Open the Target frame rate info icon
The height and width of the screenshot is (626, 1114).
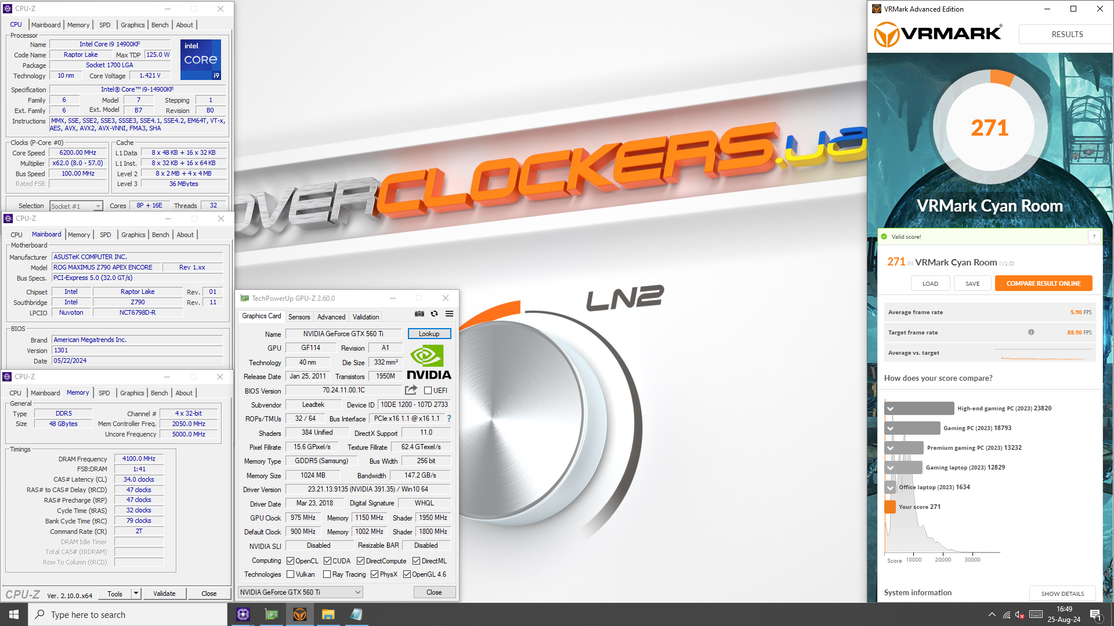(x=1031, y=332)
